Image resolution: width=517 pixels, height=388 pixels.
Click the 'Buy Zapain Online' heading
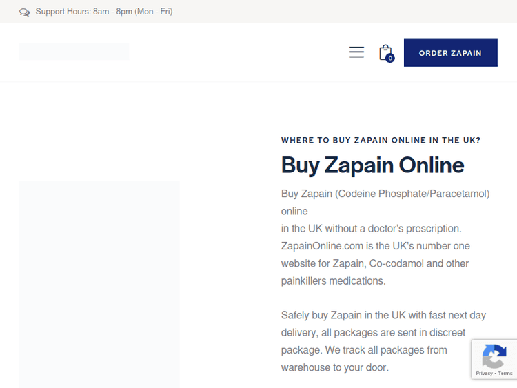pyautogui.click(x=372, y=165)
